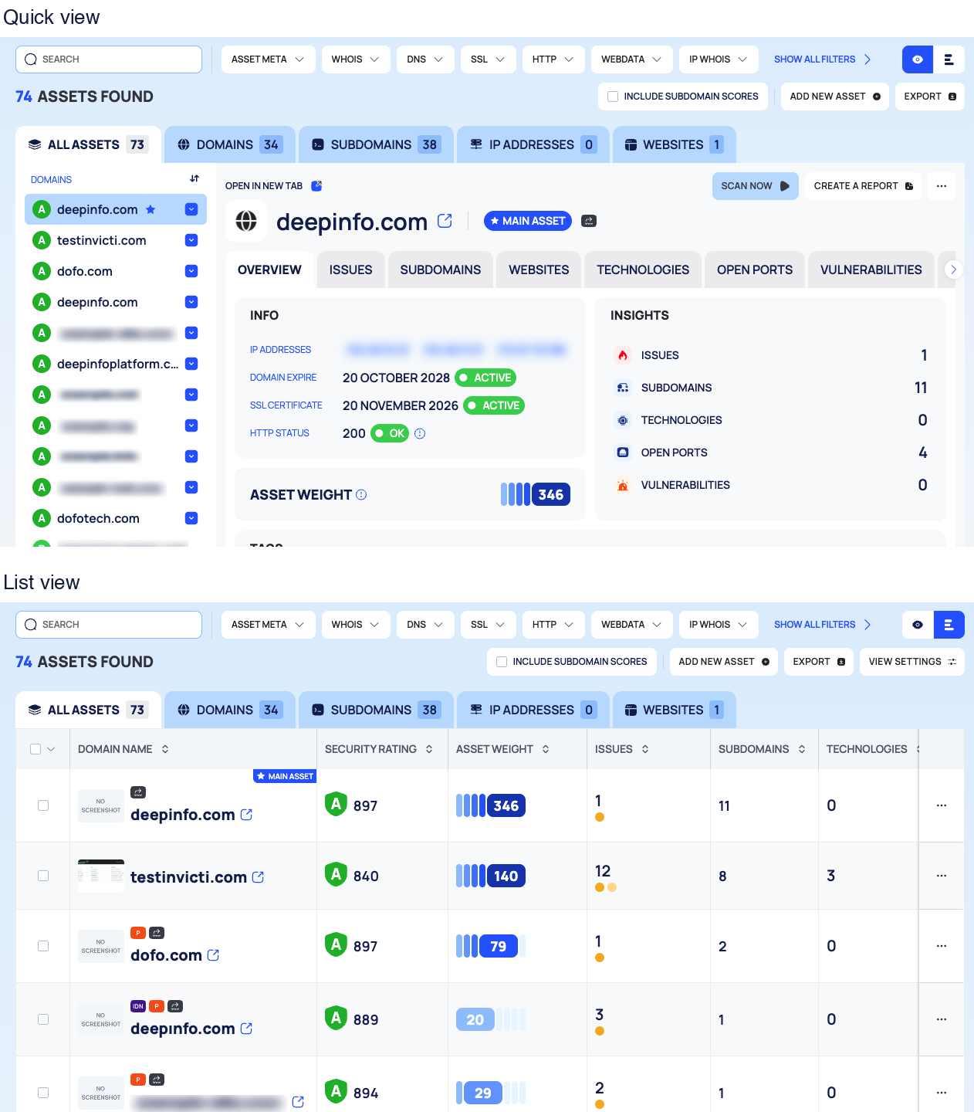974x1112 pixels.
Task: Click SHOW ALL FILTERS link in quick view
Action: pos(823,59)
